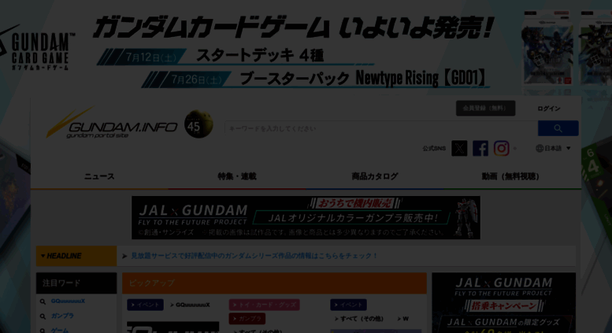The image size is (612, 333).
Task: Click the 注目ワード sidebar header
Action: coord(76,283)
